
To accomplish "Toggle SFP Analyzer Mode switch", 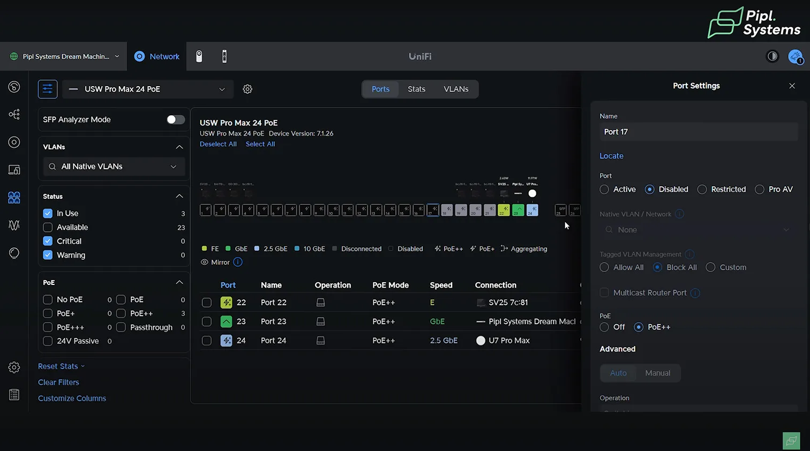I will (x=176, y=119).
